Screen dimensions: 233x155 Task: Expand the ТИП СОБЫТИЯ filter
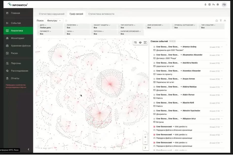[211, 26]
